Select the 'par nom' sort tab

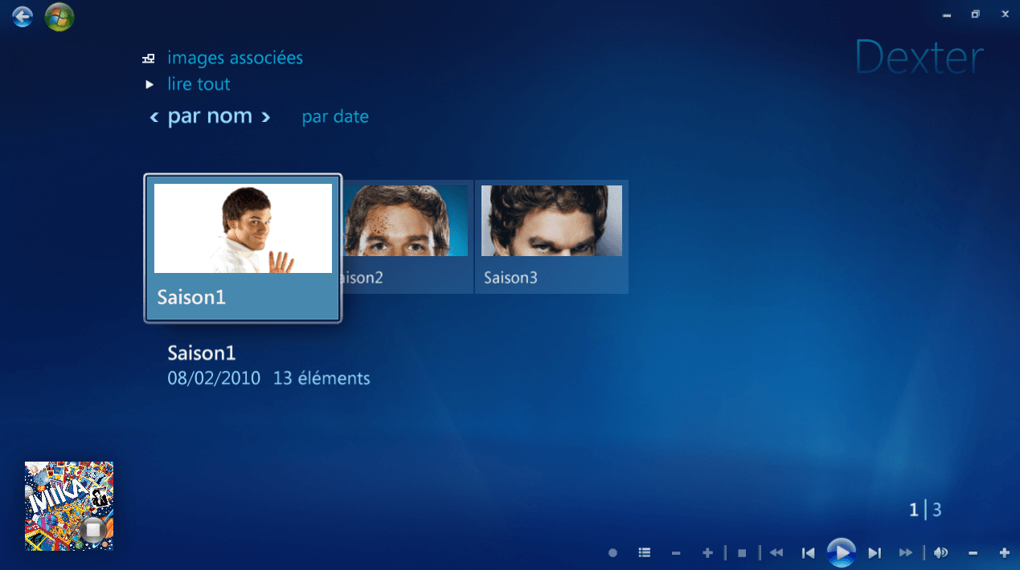click(210, 116)
